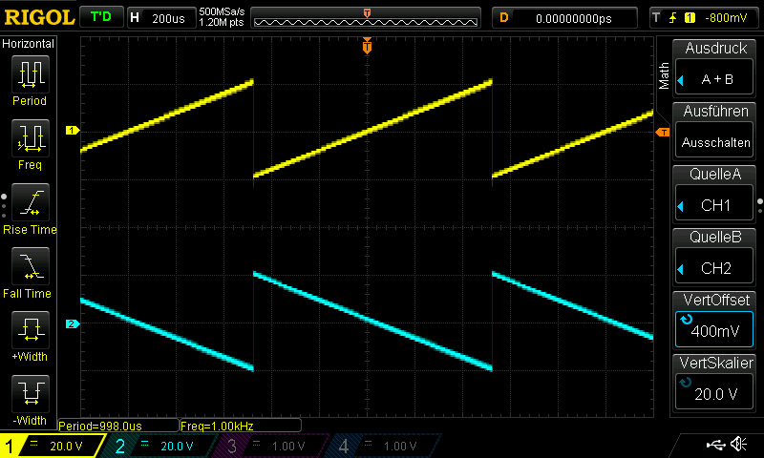The image size is (764, 458).
Task: Click the page indicator dots on the left menu
Action: click(4, 206)
